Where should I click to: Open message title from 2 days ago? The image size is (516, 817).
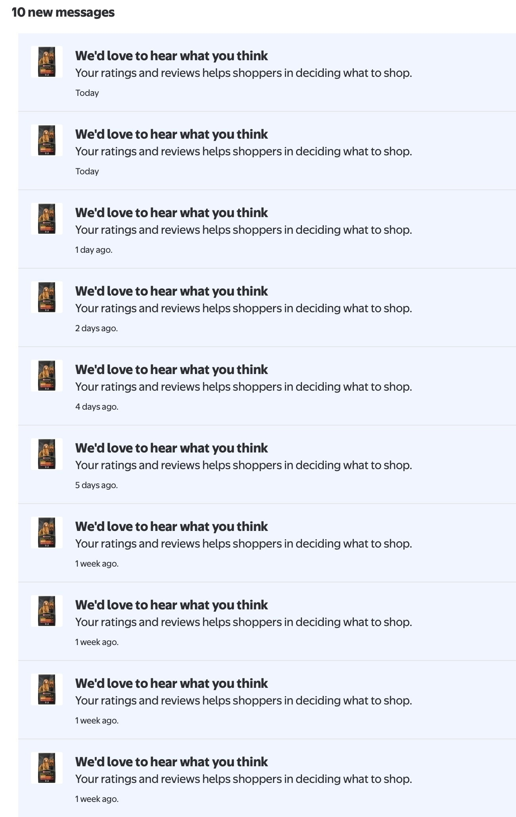pos(172,291)
